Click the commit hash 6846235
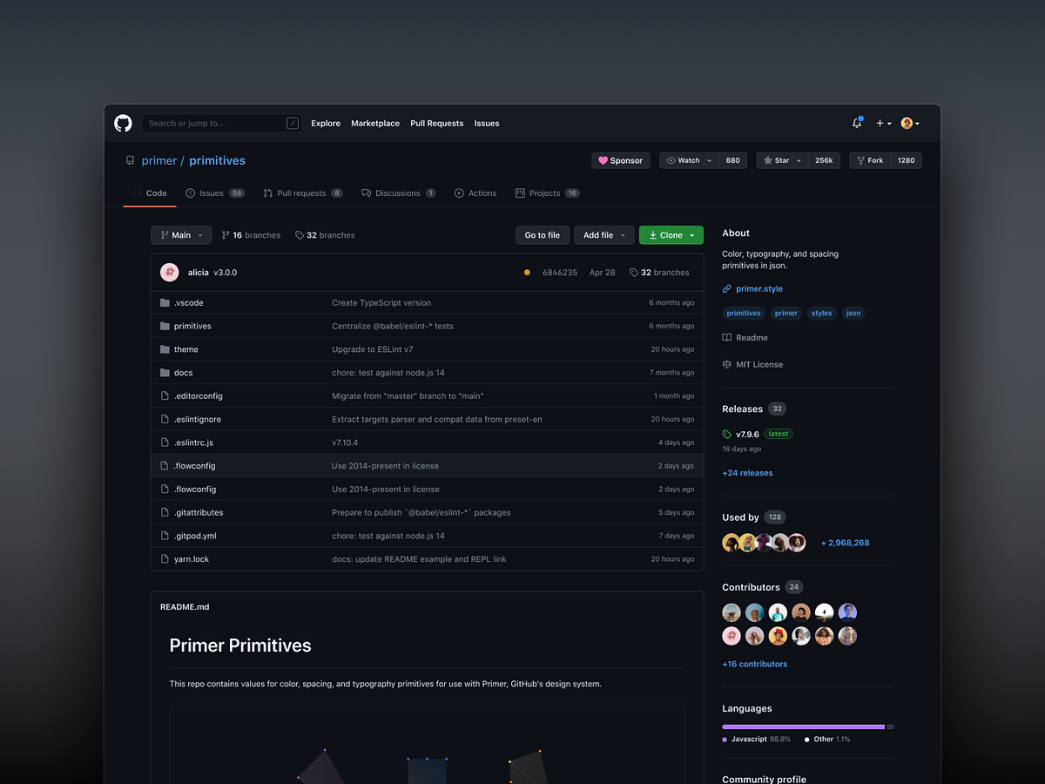 560,272
